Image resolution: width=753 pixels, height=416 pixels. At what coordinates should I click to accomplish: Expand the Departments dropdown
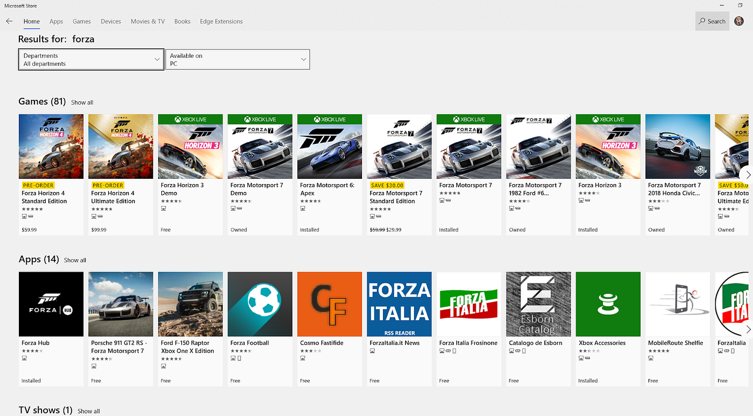pos(91,60)
